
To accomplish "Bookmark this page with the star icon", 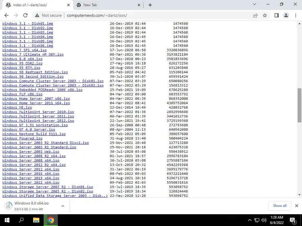I will (265, 15).
